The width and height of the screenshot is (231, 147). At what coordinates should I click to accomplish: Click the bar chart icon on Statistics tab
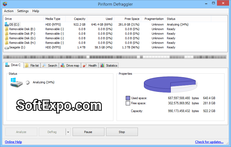[x=102, y=65]
